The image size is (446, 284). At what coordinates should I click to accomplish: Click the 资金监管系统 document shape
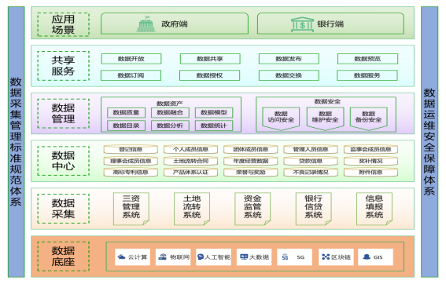click(252, 209)
